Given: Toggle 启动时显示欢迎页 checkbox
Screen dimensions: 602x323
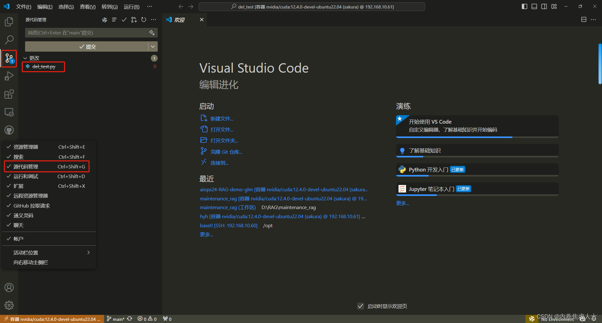Looking at the screenshot, I should pos(361,306).
